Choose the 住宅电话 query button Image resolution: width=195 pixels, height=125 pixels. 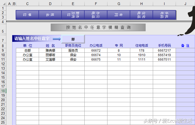(x=141, y=15)
